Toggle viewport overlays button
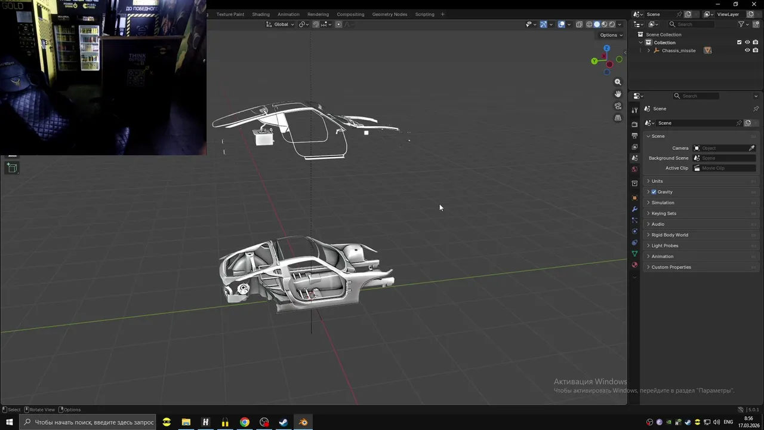The width and height of the screenshot is (764, 430). 562,24
